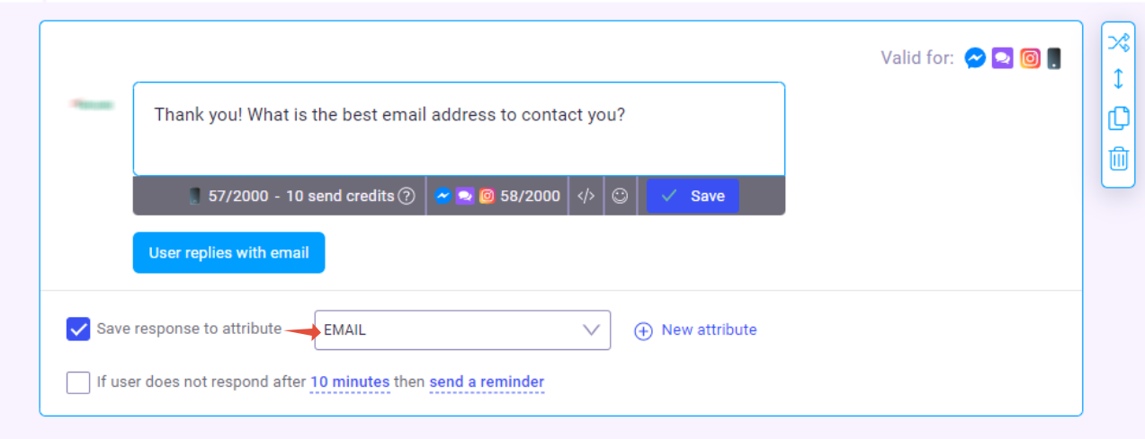Open the emoji picker smiley icon
Viewport: 1145px width, 439px height.
tap(620, 196)
